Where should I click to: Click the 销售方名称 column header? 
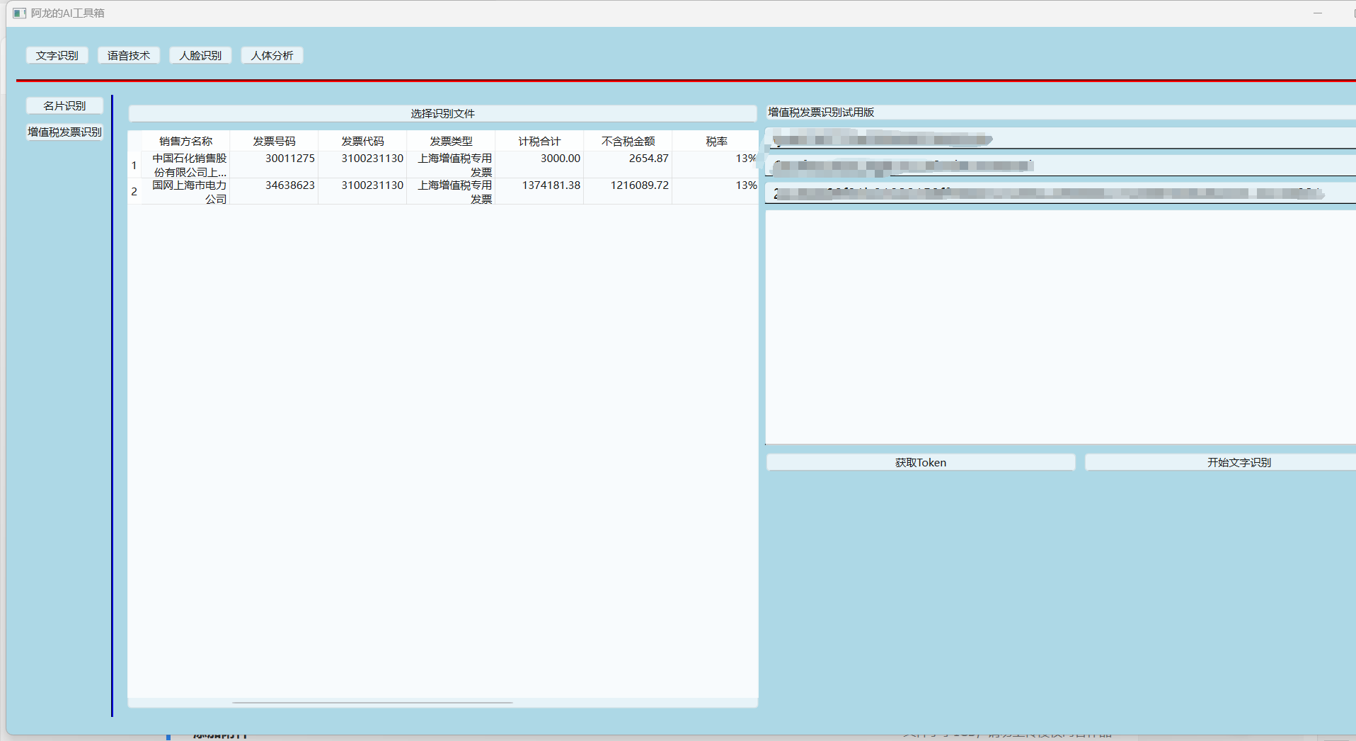[x=185, y=141]
